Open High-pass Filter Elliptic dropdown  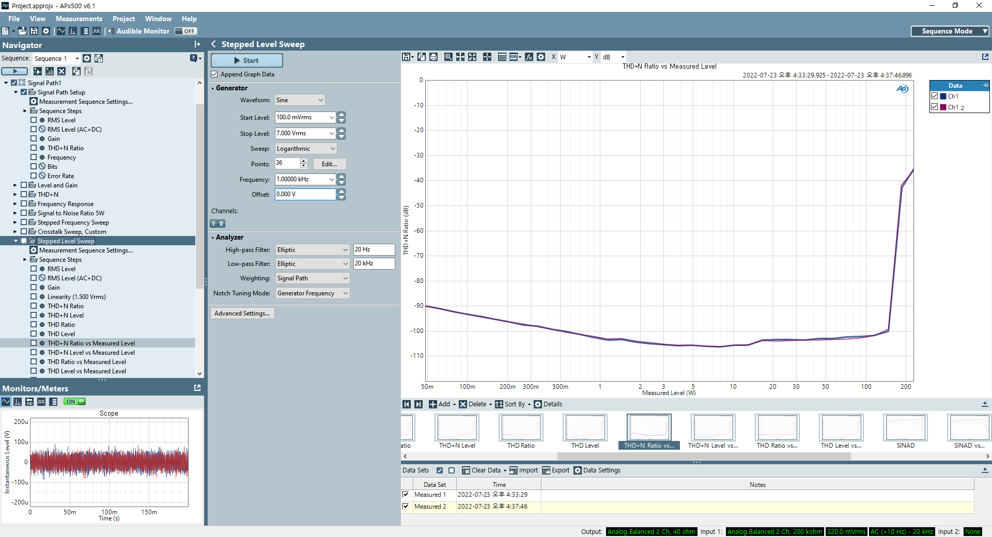click(x=313, y=250)
